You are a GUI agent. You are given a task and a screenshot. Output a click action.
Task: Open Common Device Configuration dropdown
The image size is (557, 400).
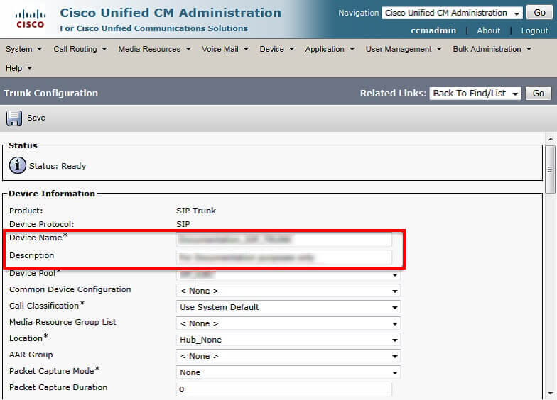click(288, 291)
